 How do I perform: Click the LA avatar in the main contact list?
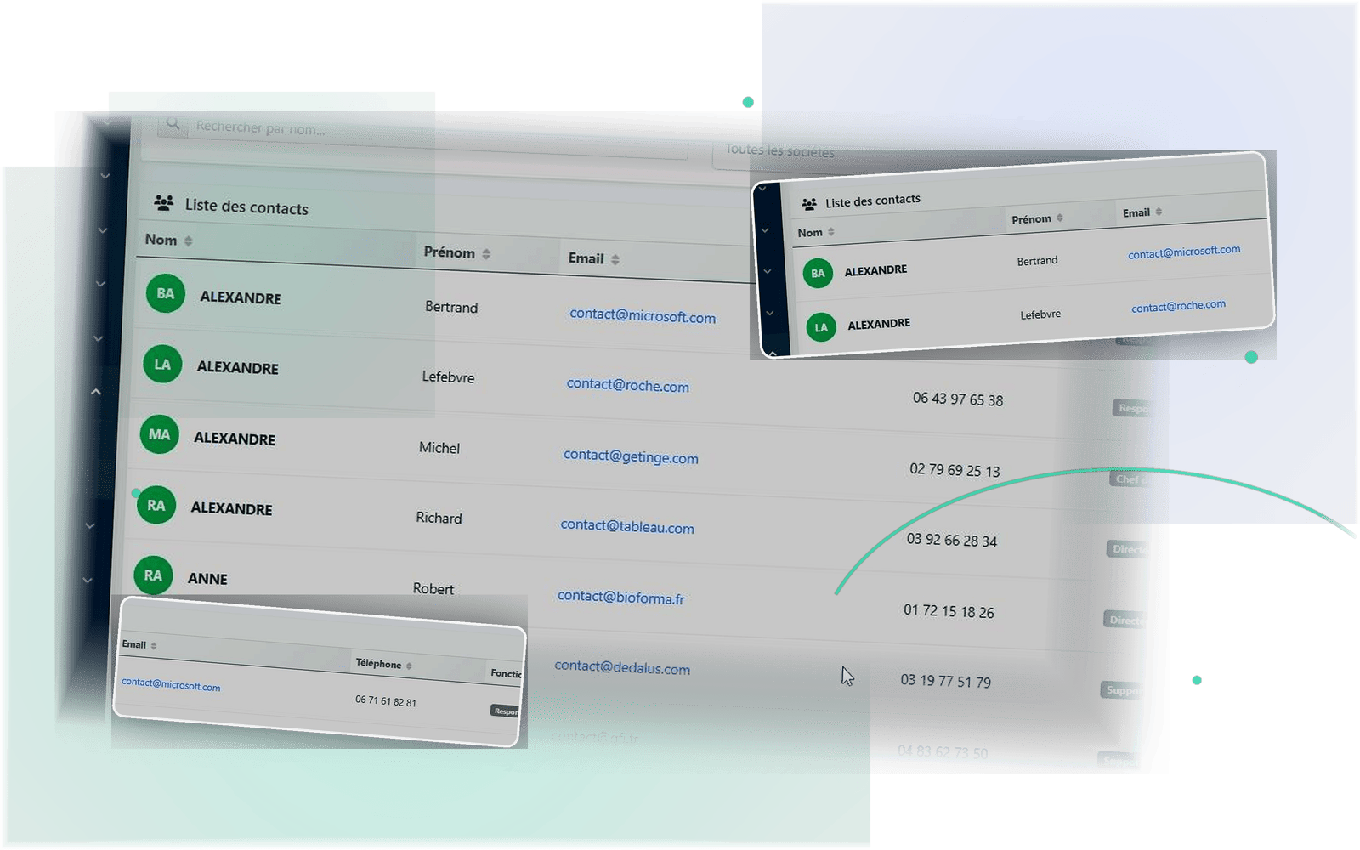point(162,364)
